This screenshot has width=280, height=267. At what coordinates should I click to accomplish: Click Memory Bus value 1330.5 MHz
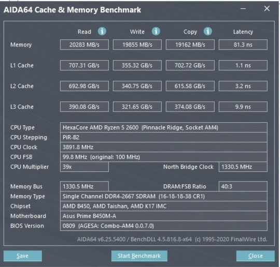tap(85, 186)
